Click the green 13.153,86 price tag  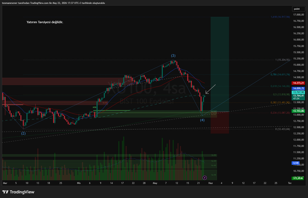point(299,111)
